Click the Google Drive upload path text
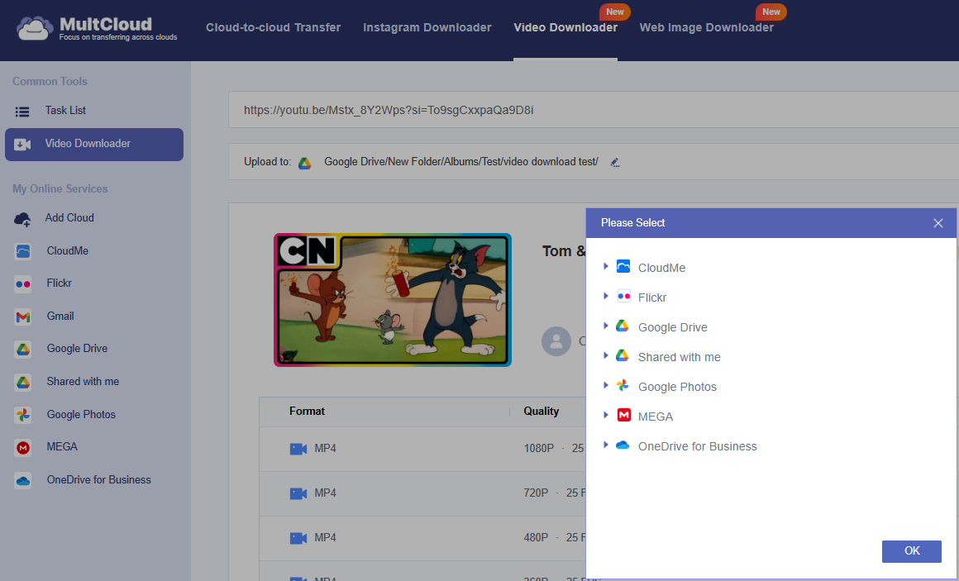This screenshot has height=581, width=959. [461, 162]
